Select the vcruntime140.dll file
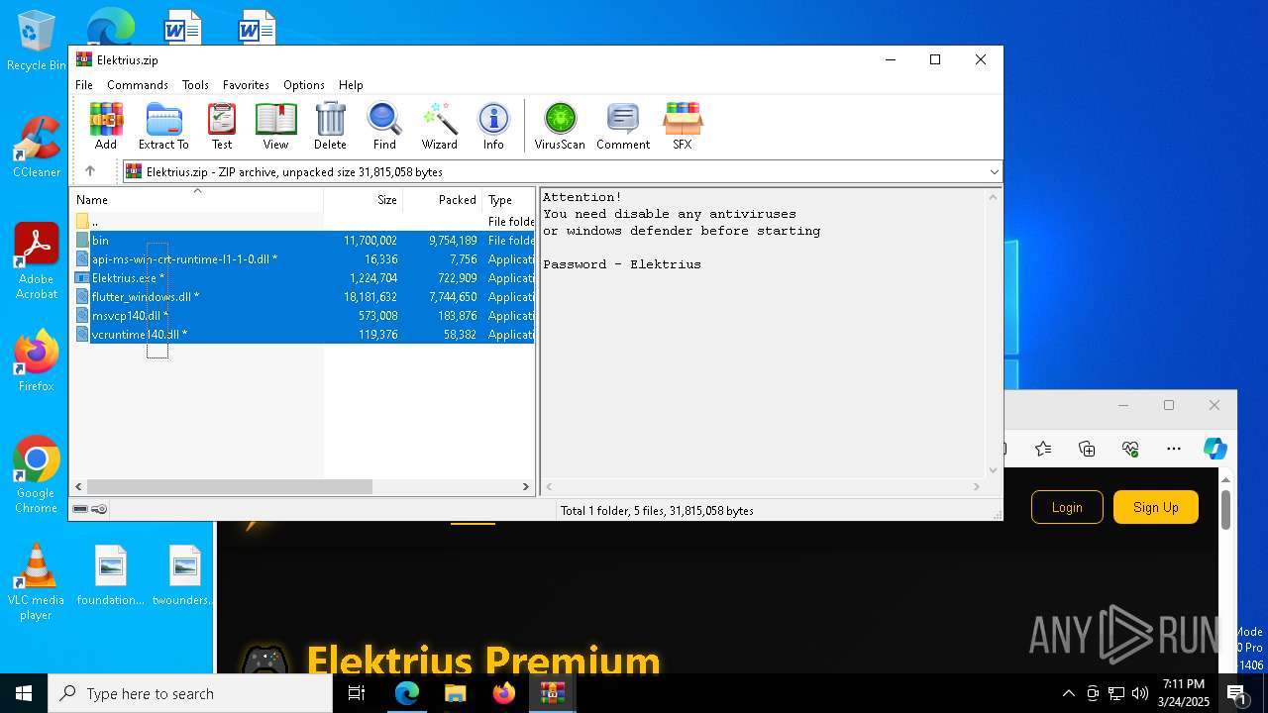 [x=302, y=335]
